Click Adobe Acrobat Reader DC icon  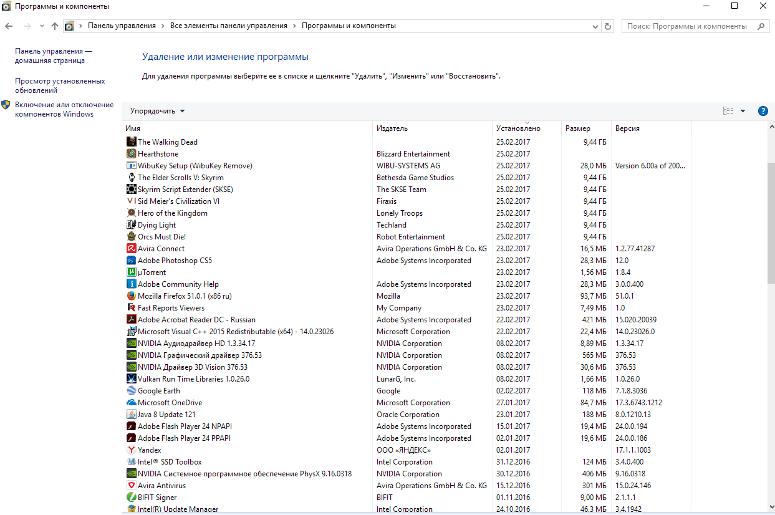click(x=132, y=320)
